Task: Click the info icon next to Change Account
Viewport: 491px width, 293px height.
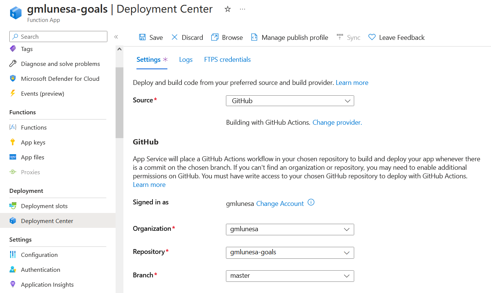Action: click(x=311, y=203)
